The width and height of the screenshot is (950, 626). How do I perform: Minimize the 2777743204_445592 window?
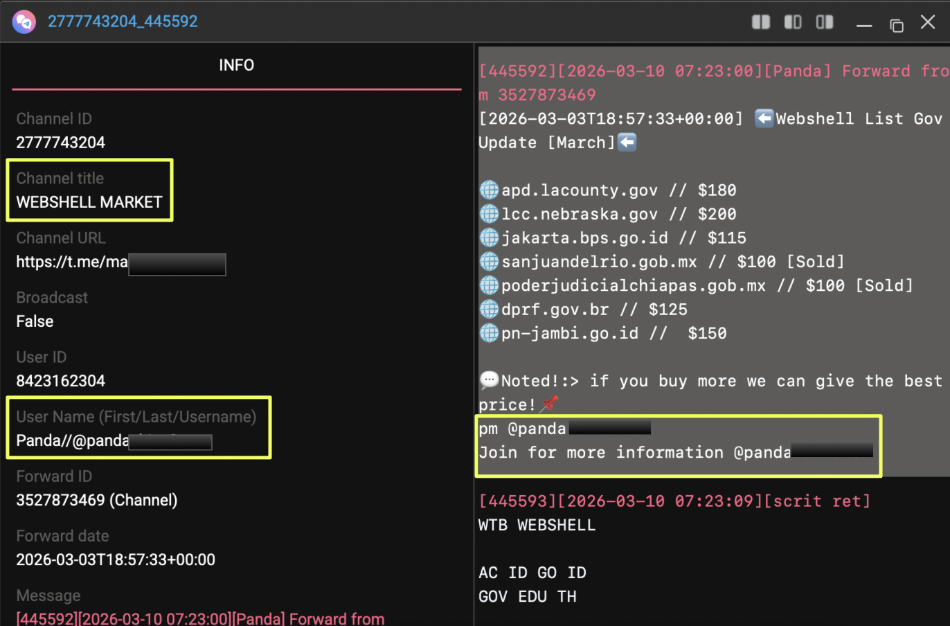pyautogui.click(x=863, y=25)
